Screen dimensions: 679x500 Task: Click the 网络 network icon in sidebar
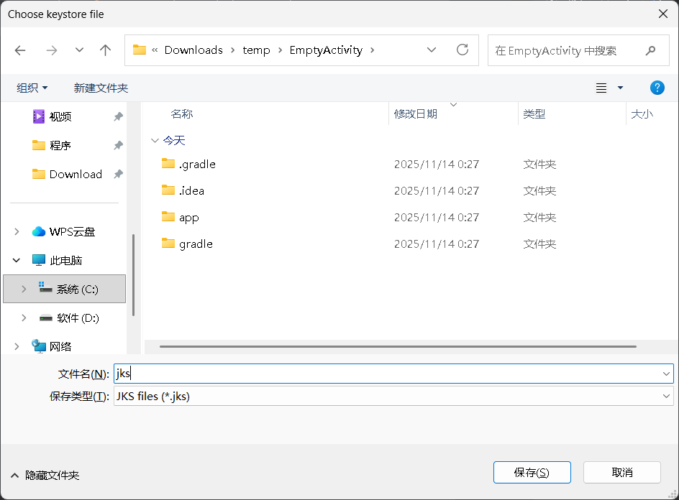point(40,346)
